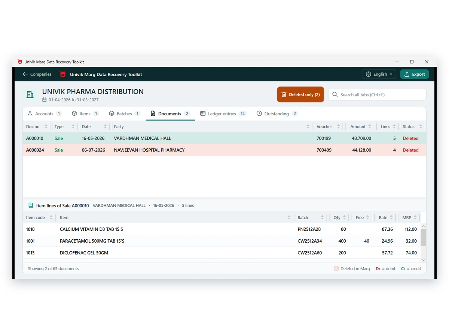This screenshot has height=336, width=449.
Task: Sort item lines by Rate column
Action: point(385,218)
